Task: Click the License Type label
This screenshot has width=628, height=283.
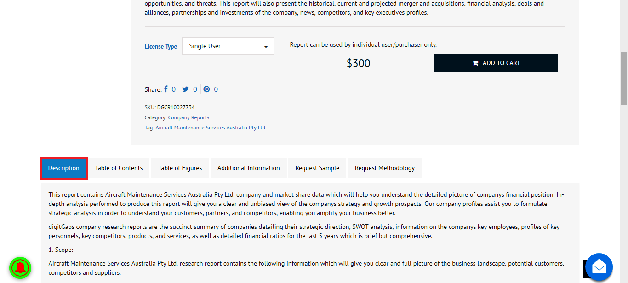Action: click(161, 46)
